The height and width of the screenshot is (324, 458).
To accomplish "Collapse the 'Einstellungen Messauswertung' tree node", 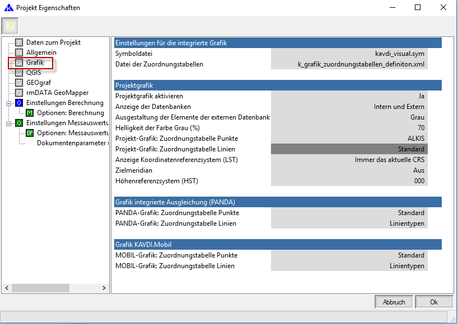I will 9,123.
